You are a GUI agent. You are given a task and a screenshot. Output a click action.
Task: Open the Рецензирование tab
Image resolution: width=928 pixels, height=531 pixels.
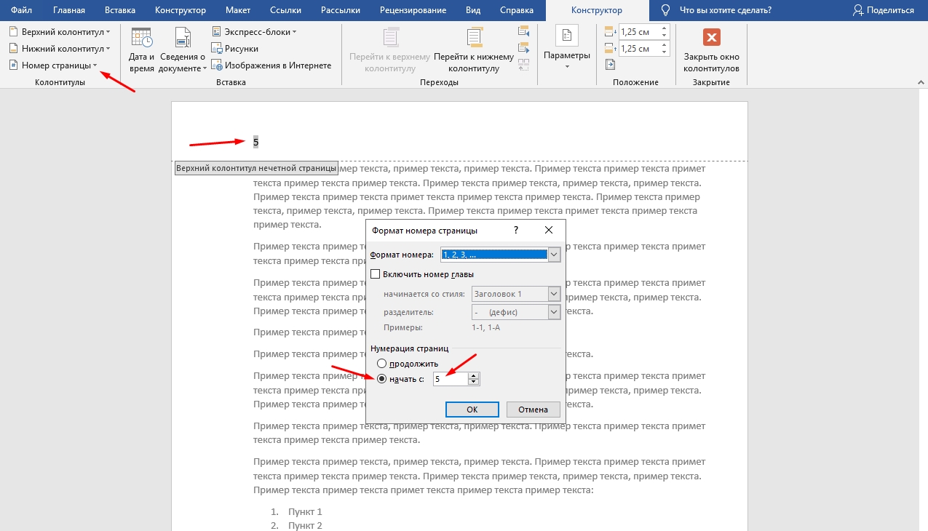tap(413, 10)
